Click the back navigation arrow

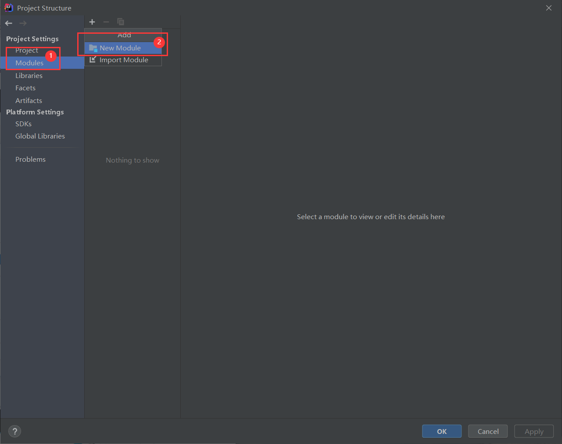[9, 23]
